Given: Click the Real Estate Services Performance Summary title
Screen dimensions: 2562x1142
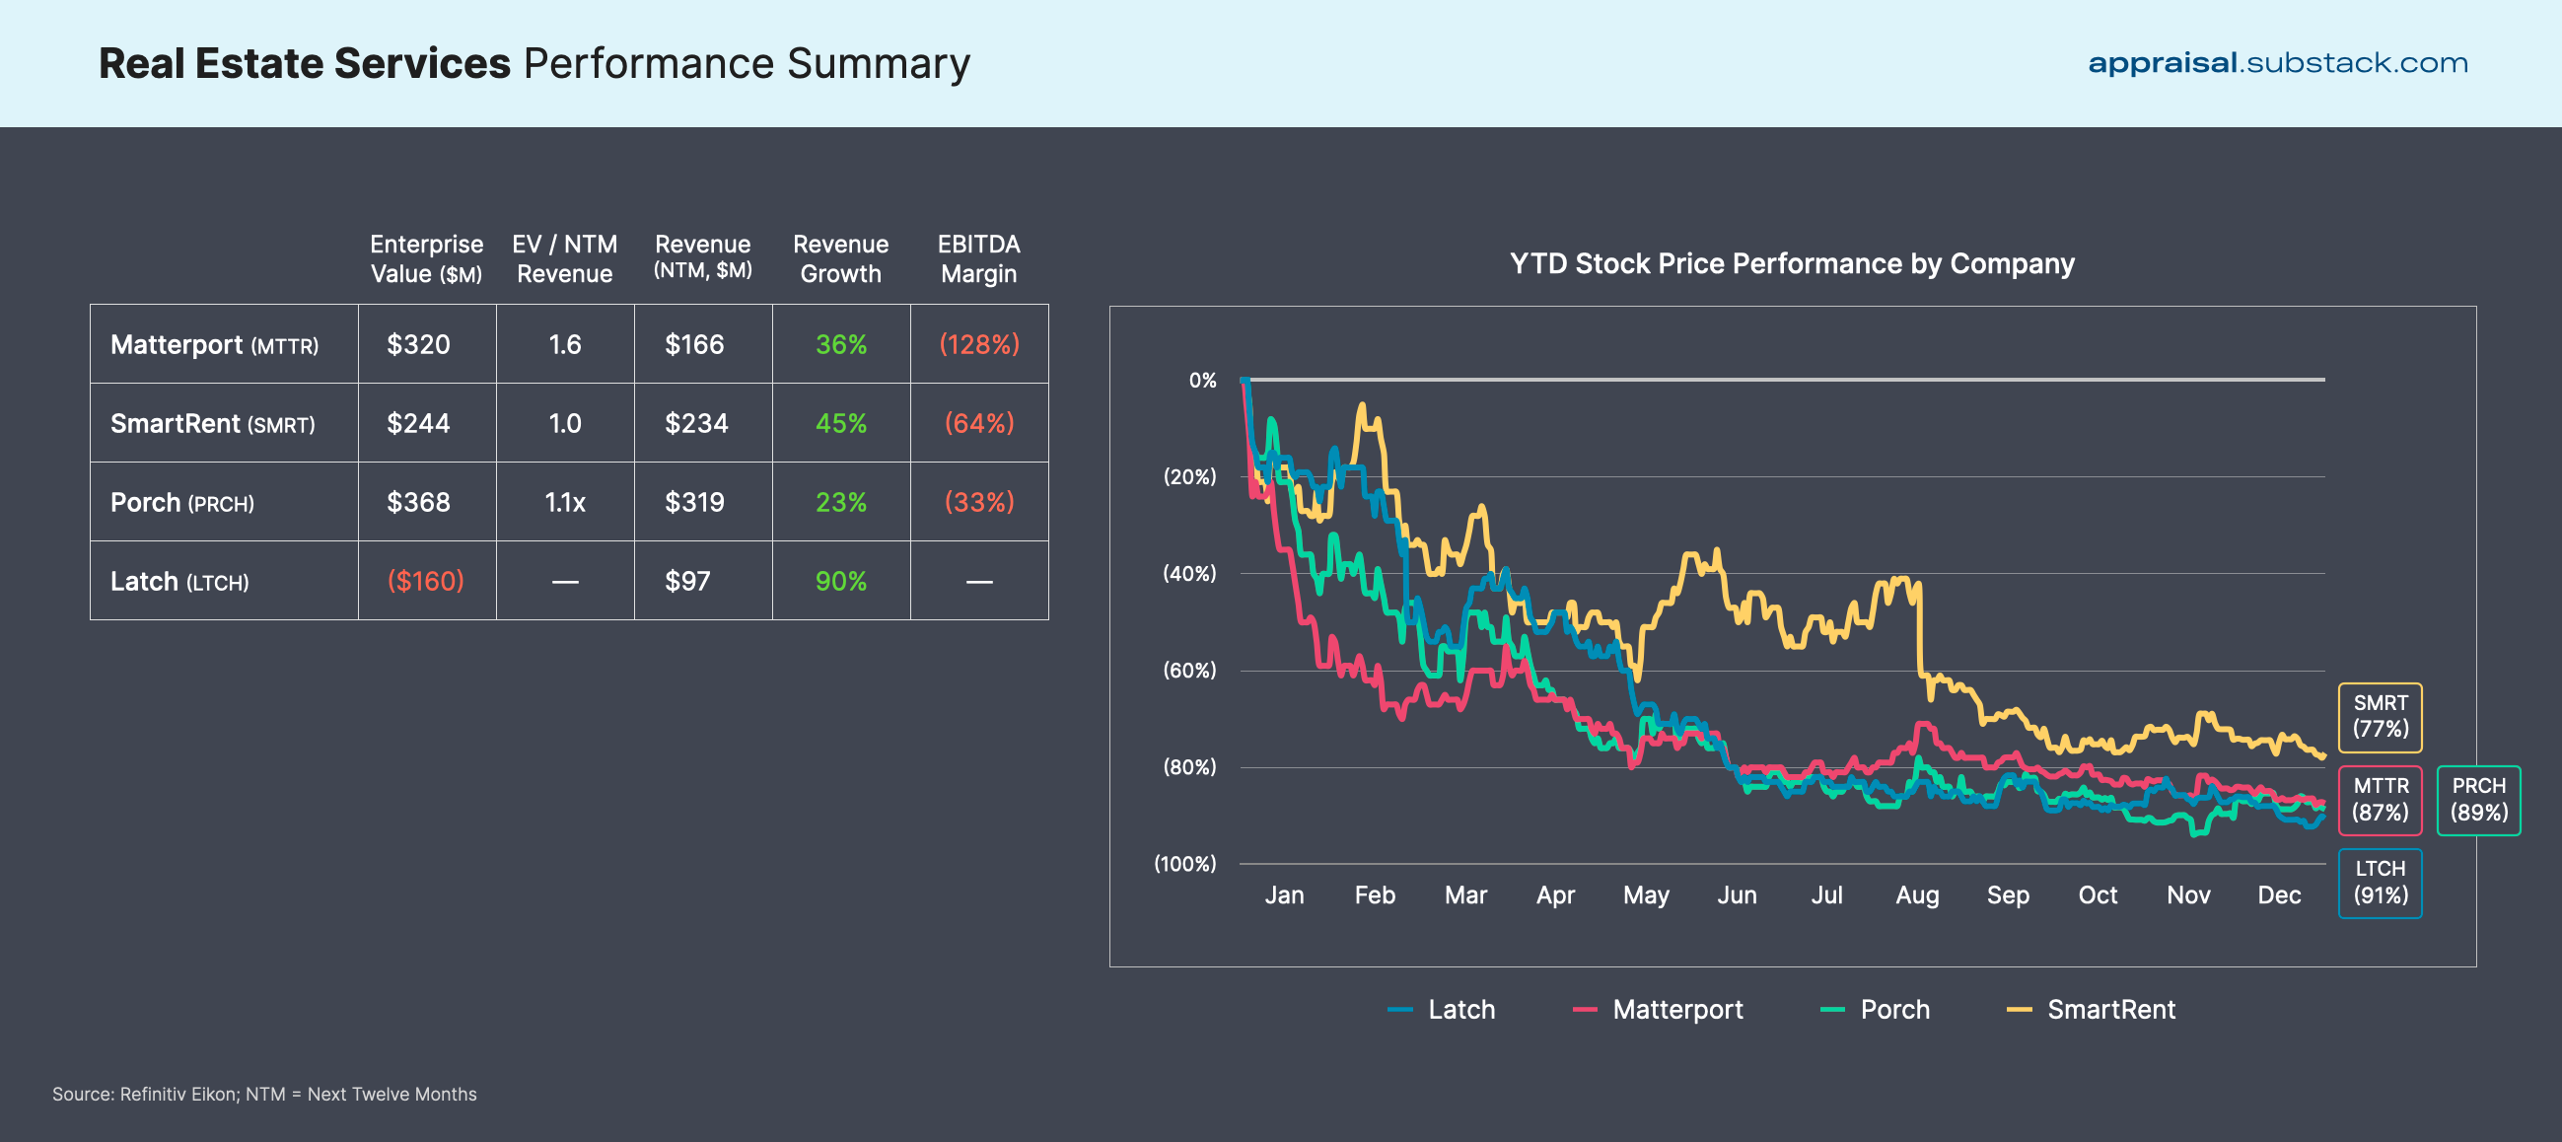Looking at the screenshot, I should coord(534,64).
